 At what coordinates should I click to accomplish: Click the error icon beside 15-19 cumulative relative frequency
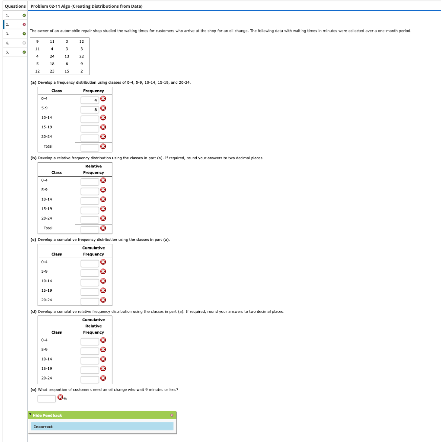coord(103,369)
